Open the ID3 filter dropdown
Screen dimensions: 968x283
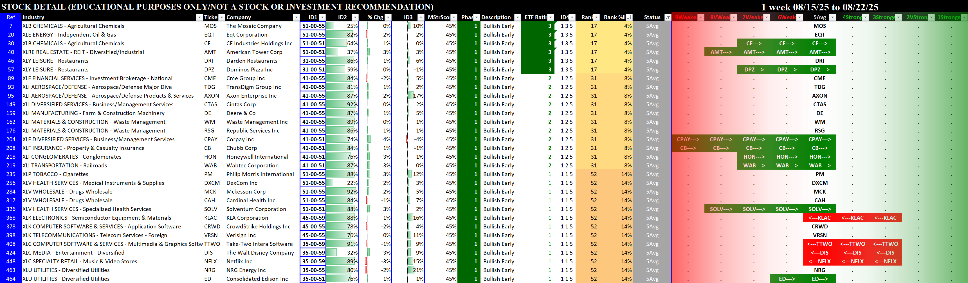tap(421, 17)
